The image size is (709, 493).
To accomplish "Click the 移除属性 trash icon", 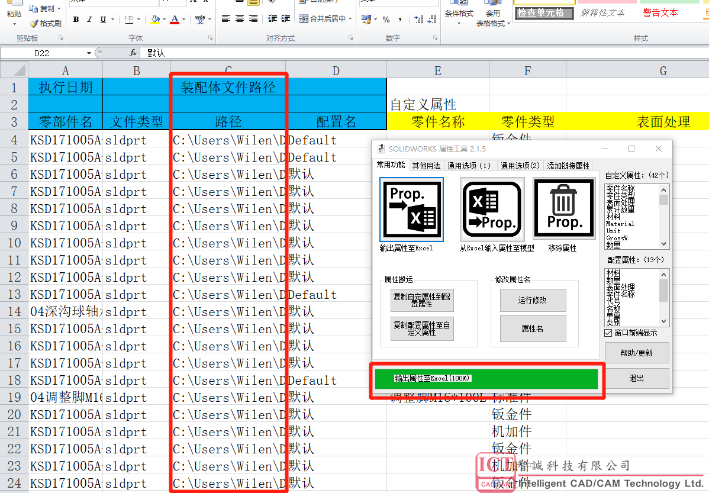I will click(563, 208).
